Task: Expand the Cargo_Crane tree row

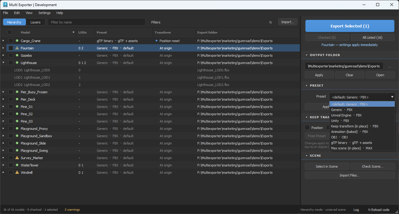Action: coord(3,41)
